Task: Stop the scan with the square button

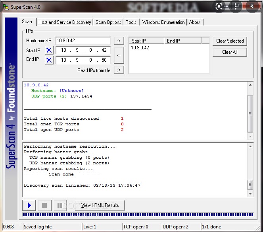Action: [44, 205]
